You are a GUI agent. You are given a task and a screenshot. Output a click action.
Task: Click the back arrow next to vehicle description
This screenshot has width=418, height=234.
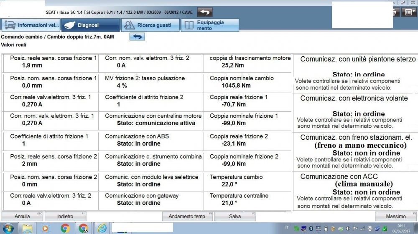click(205, 12)
